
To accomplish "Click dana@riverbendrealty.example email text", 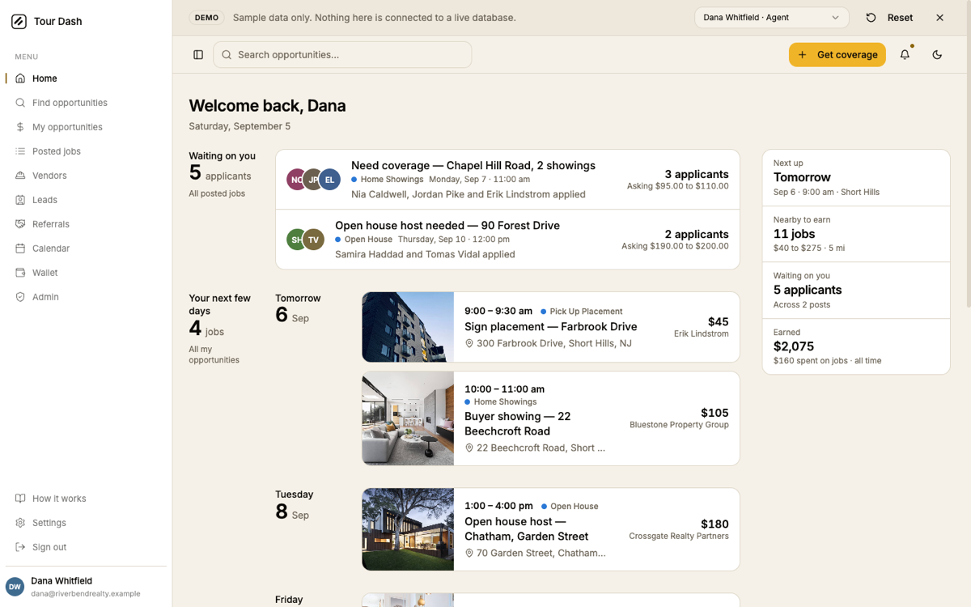I will [86, 593].
